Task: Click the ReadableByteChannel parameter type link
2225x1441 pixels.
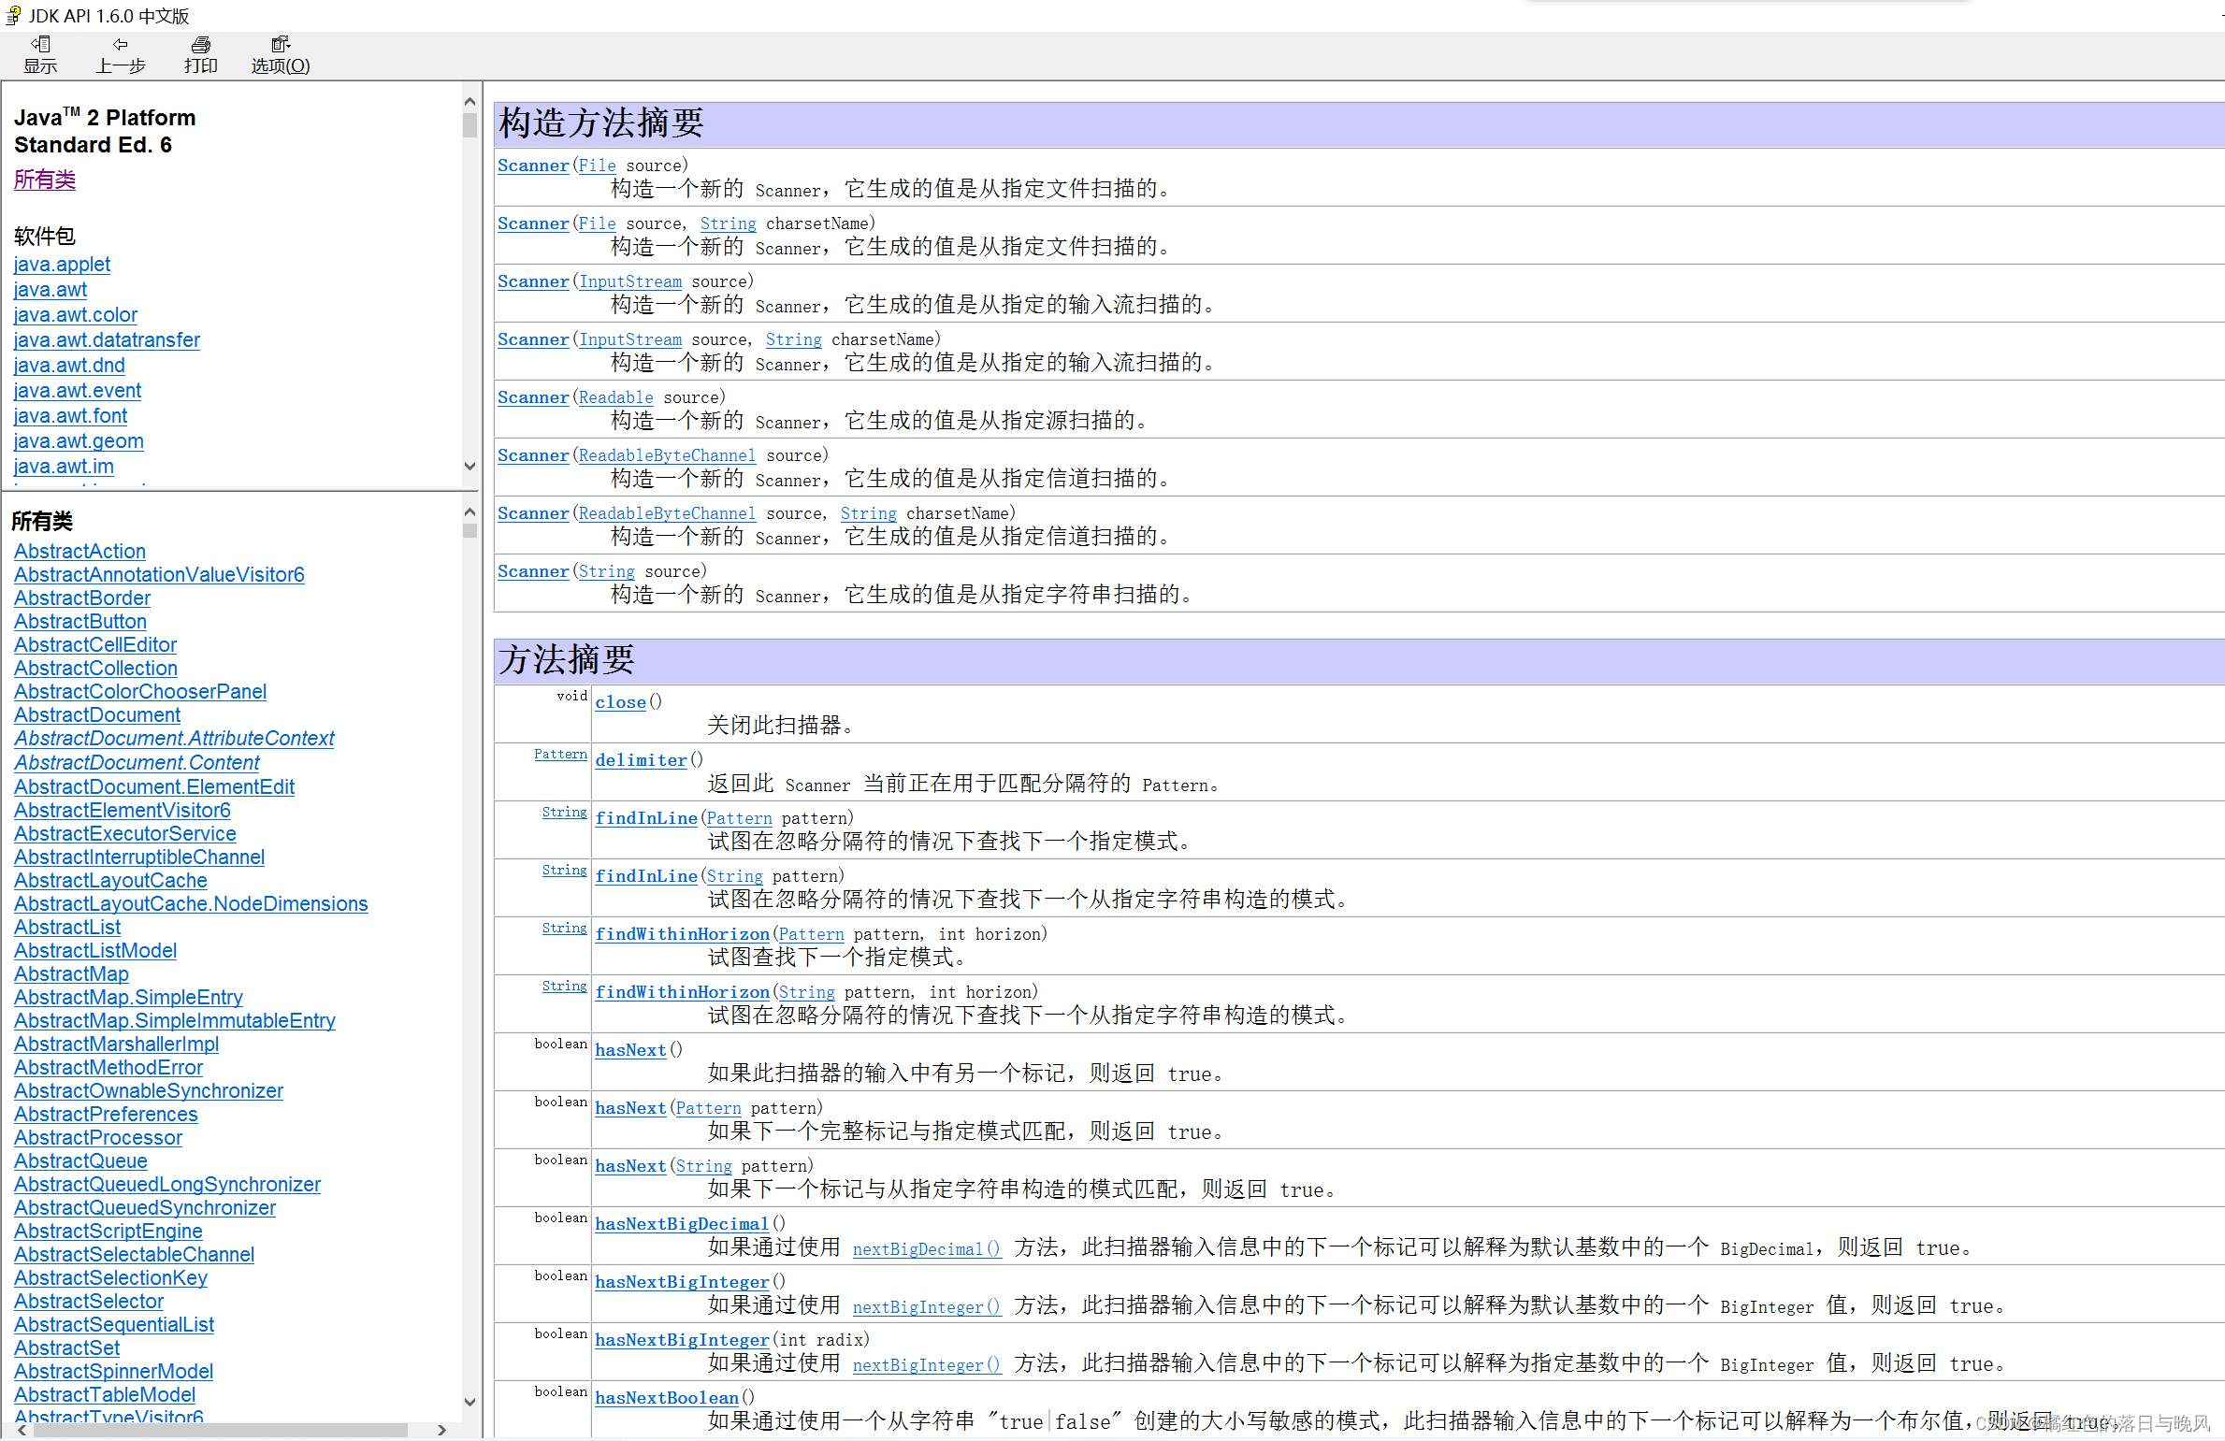Action: pos(667,455)
